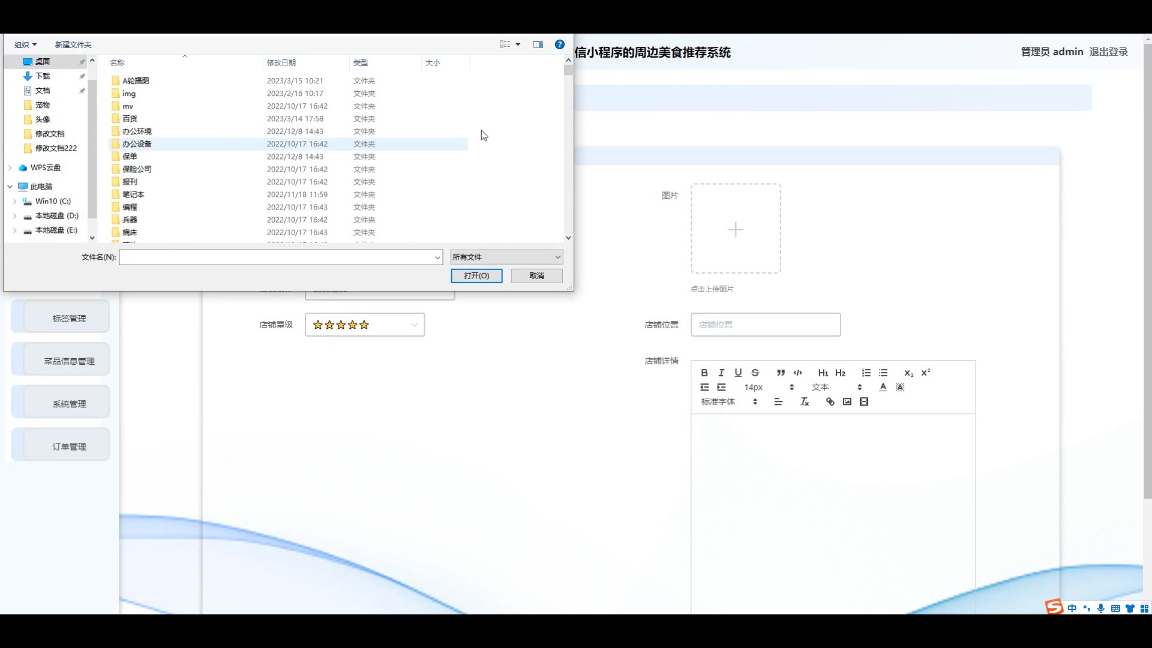
Task: Open file dialog help icon
Action: point(560,44)
